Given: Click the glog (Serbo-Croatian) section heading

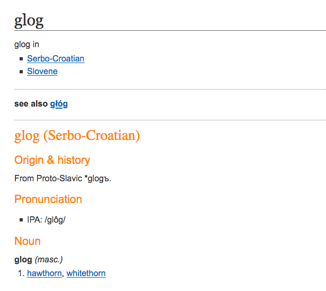Looking at the screenshot, I should click(77, 136).
